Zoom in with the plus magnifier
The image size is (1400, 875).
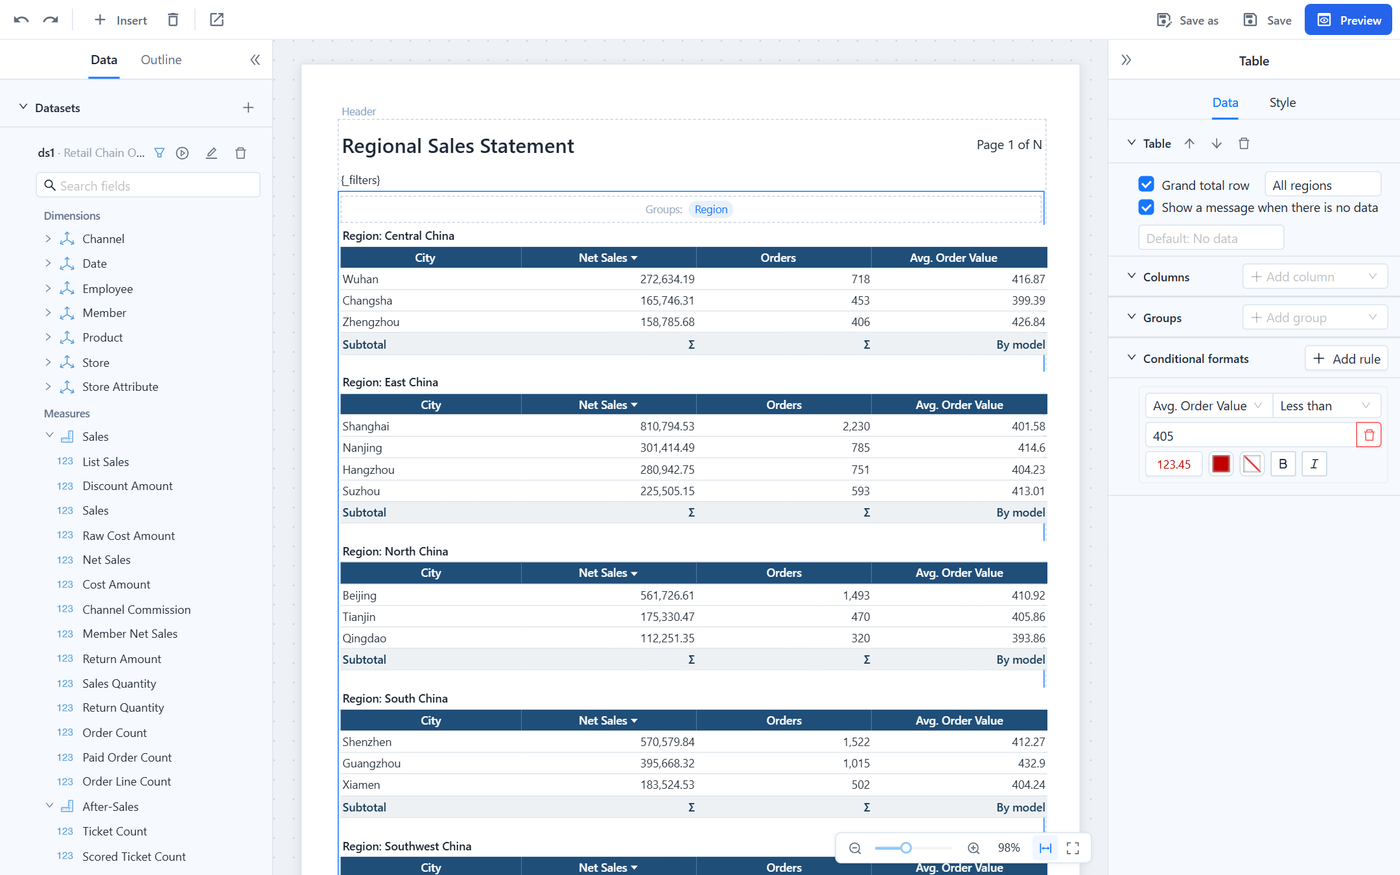974,848
